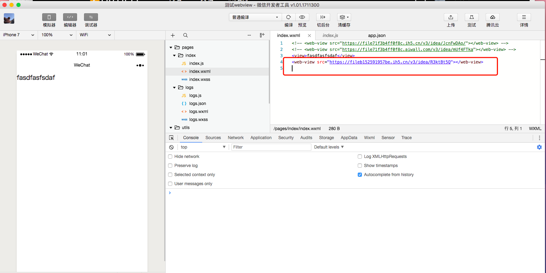546x273 pixels.
Task: Open the iPhone 7 device dropdown
Action: pyautogui.click(x=18, y=35)
